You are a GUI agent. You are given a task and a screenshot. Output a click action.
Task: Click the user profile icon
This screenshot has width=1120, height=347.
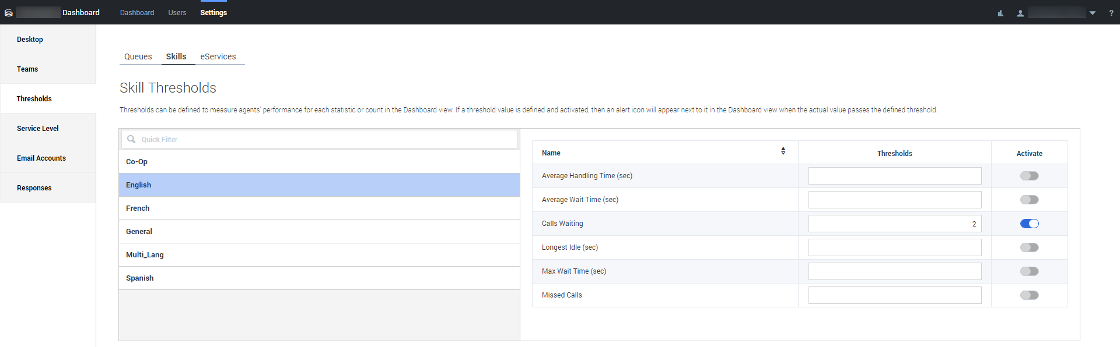pyautogui.click(x=1020, y=13)
